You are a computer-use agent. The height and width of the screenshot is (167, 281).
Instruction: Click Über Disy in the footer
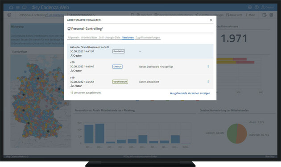pyautogui.click(x=269, y=157)
